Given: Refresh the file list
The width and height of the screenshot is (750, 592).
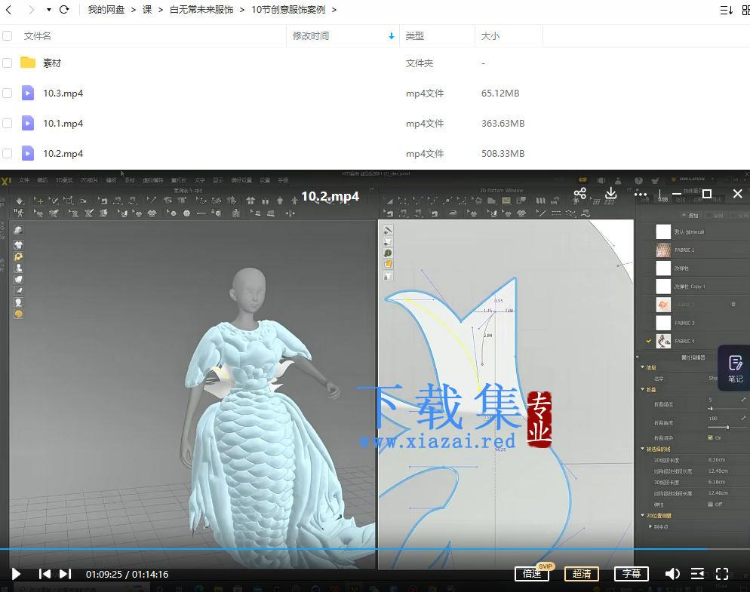Looking at the screenshot, I should tap(64, 10).
